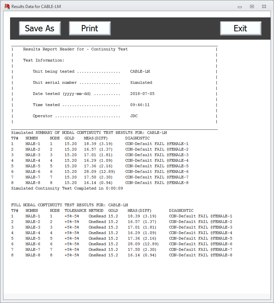Click 'Results Report Header for - Continuity Test' line
This screenshot has width=274, height=303.
[x=75, y=49]
